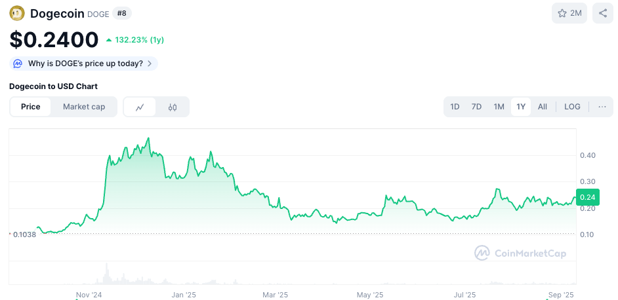This screenshot has width=618, height=300.
Task: Set chart range to 7D
Action: tap(476, 107)
